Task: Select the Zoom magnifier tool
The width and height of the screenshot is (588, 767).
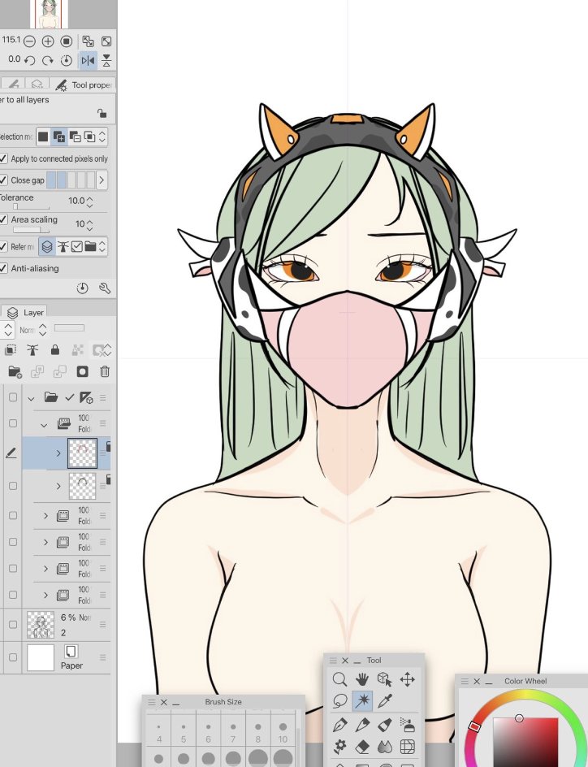Action: pyautogui.click(x=339, y=679)
